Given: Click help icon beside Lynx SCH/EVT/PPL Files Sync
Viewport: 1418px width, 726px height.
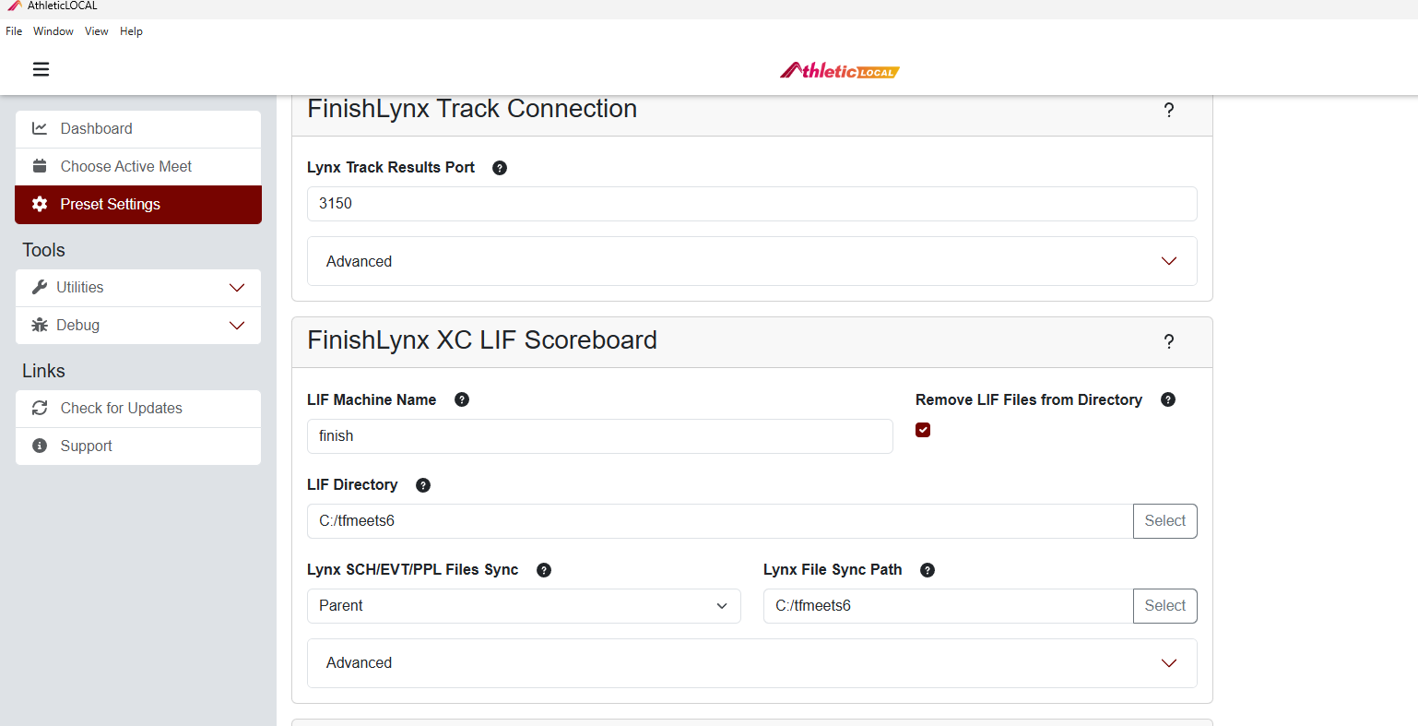Looking at the screenshot, I should (x=544, y=570).
